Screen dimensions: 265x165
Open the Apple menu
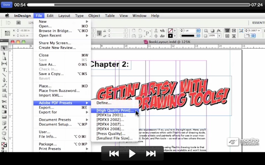[7, 16]
